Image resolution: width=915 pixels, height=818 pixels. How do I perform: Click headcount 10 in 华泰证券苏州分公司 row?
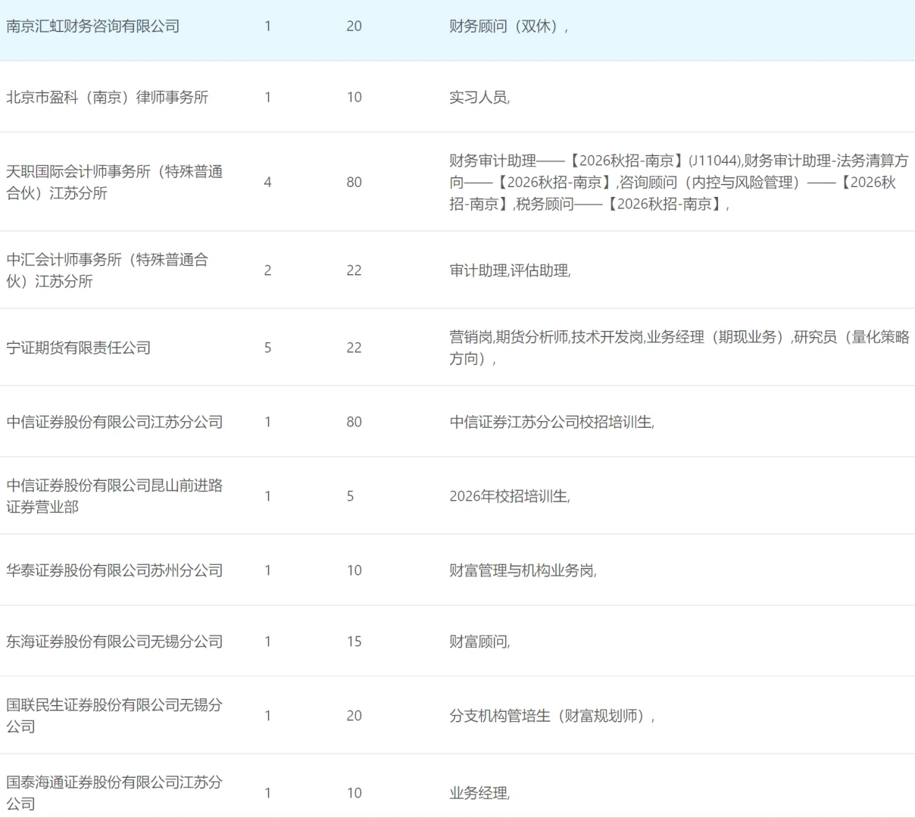click(x=354, y=570)
